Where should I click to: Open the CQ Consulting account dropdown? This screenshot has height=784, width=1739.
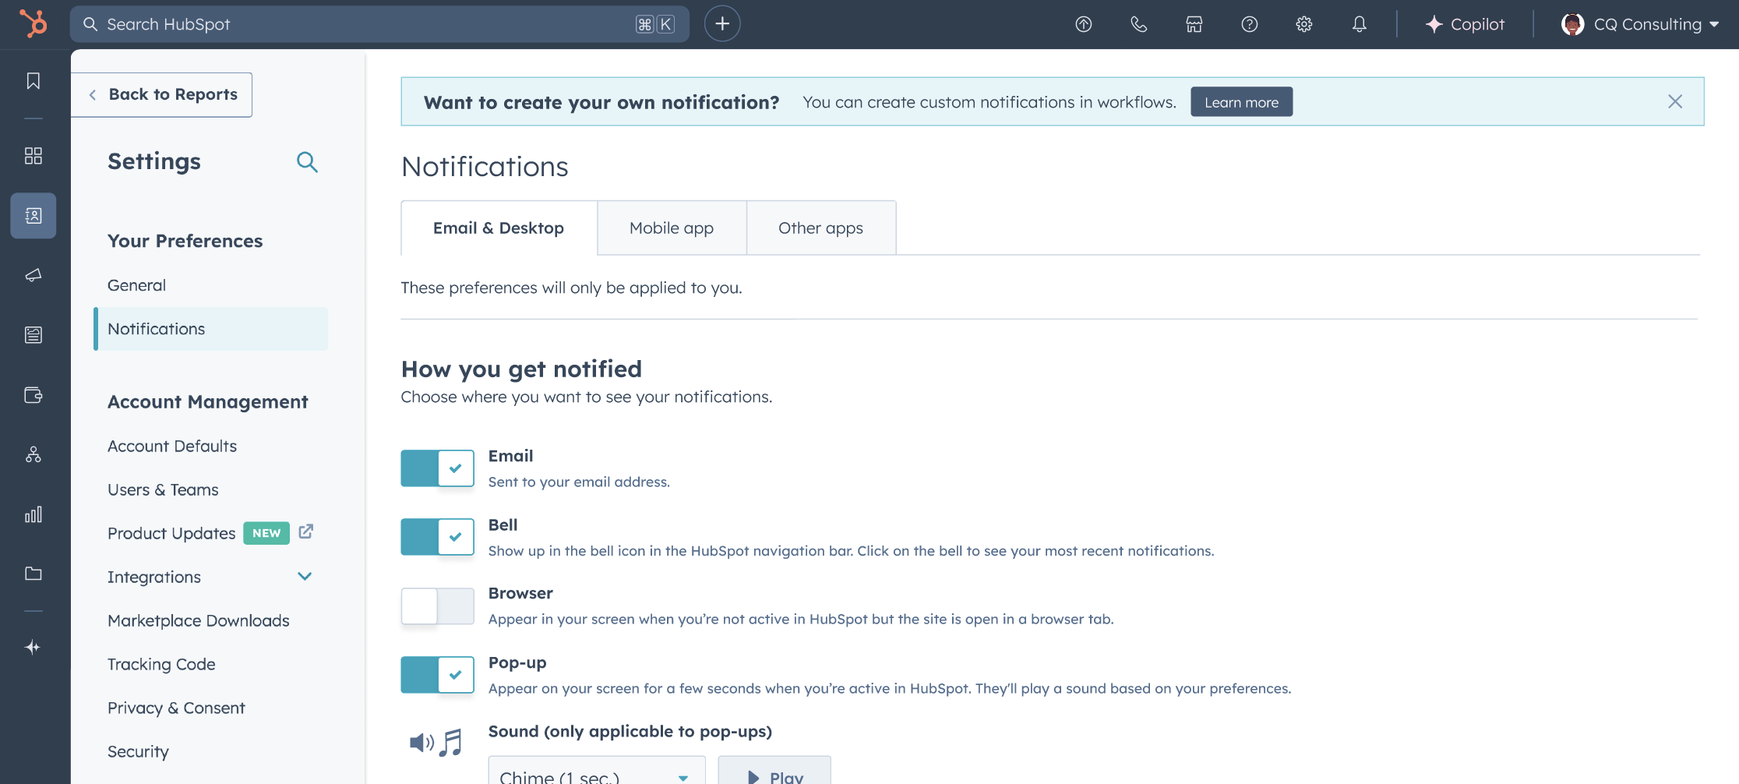[1639, 24]
